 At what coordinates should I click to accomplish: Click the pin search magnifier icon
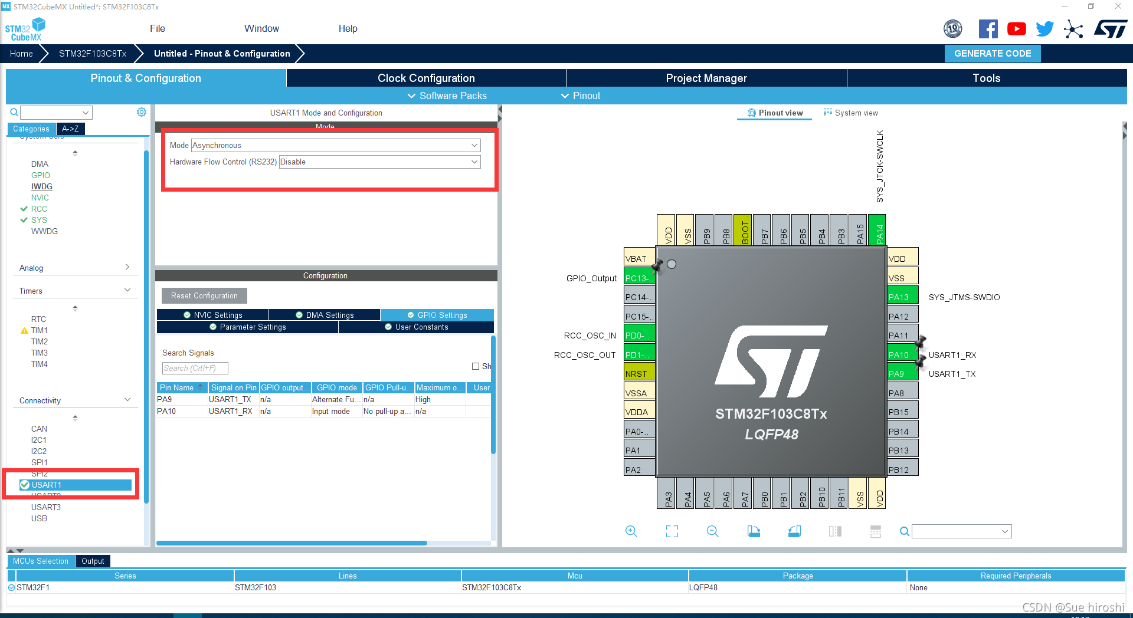904,531
